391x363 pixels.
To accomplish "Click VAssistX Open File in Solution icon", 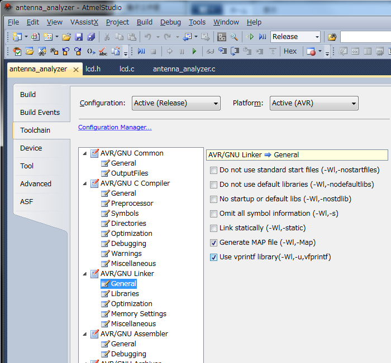I will tap(30, 51).
